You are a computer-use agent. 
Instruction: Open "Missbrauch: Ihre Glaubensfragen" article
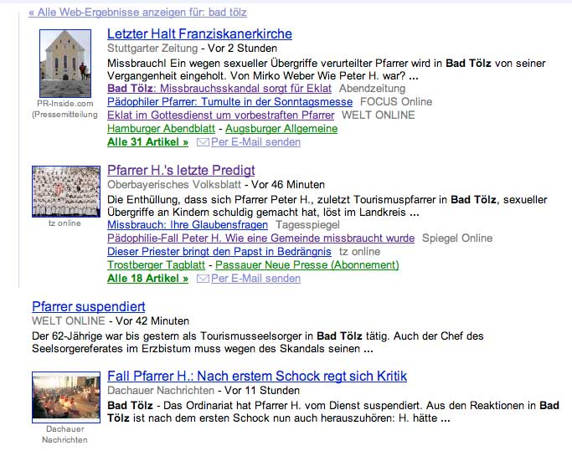(x=183, y=224)
